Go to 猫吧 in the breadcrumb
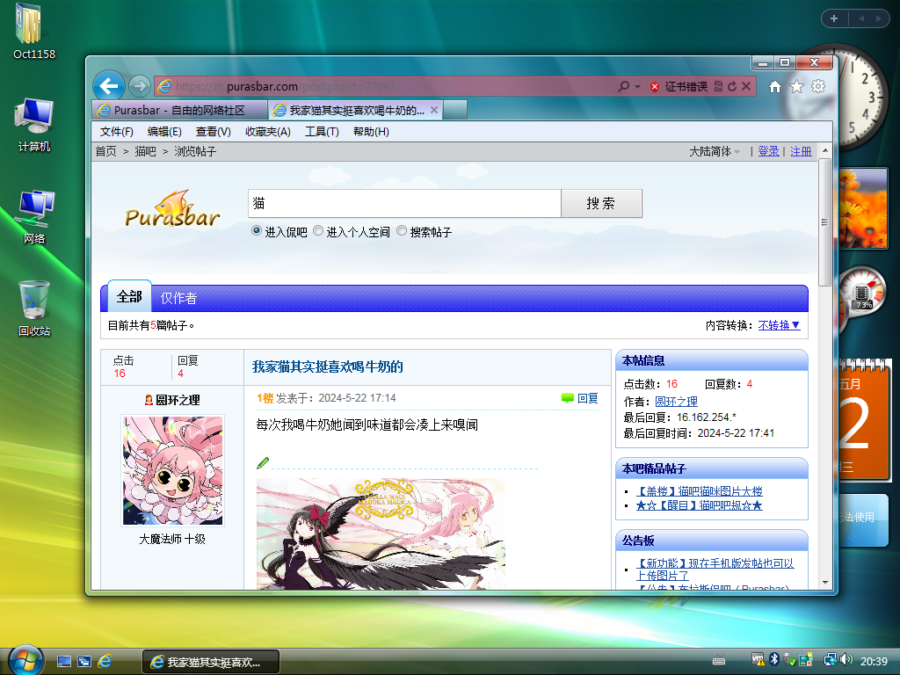 (x=145, y=151)
